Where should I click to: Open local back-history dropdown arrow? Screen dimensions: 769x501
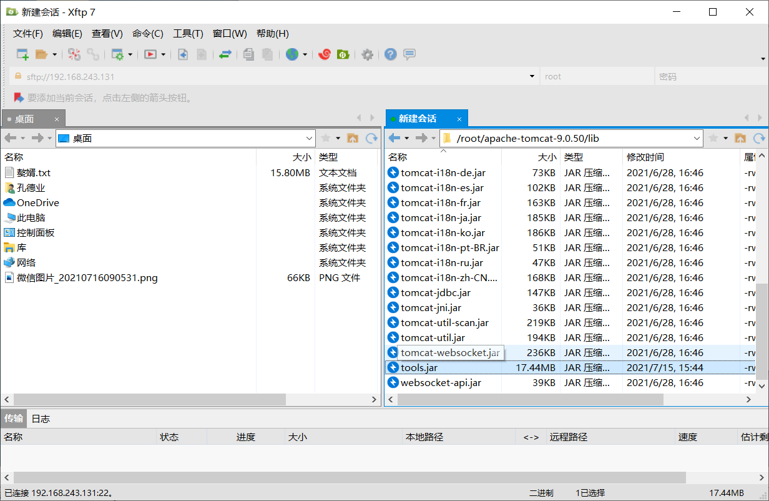click(23, 138)
